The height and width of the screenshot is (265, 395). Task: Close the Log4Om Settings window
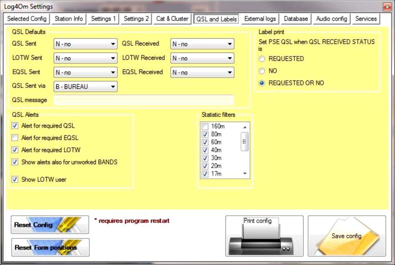click(x=387, y=7)
